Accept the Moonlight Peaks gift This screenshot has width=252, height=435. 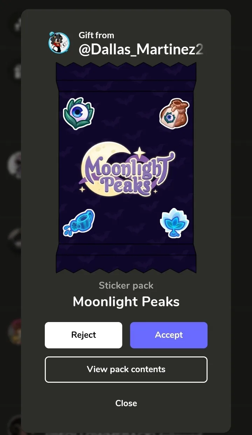click(169, 335)
